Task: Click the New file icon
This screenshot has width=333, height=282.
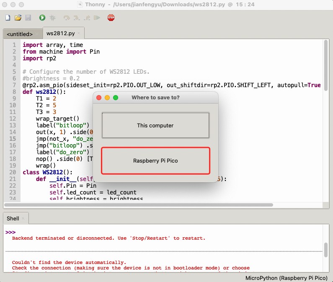Action: [x=8, y=18]
